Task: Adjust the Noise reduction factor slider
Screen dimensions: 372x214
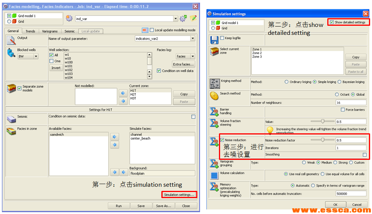Action: click(x=322, y=140)
